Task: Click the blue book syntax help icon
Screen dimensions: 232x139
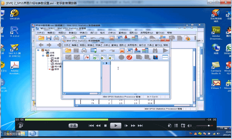Action: tap(155, 57)
